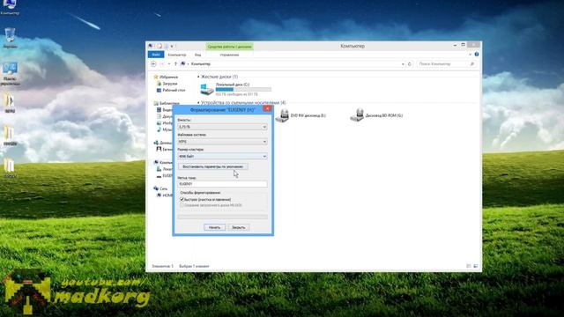564x317 pixels.
Task: Open the File (Файл) ribbon tab
Action: 156,55
